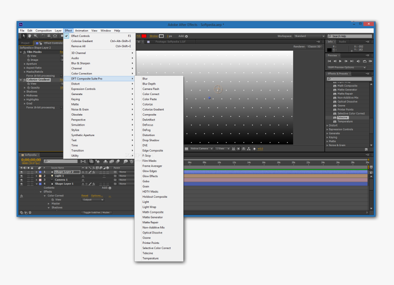Image resolution: width=394 pixels, height=285 pixels.
Task: Select the Selection arrow tool
Action: coord(24,36)
